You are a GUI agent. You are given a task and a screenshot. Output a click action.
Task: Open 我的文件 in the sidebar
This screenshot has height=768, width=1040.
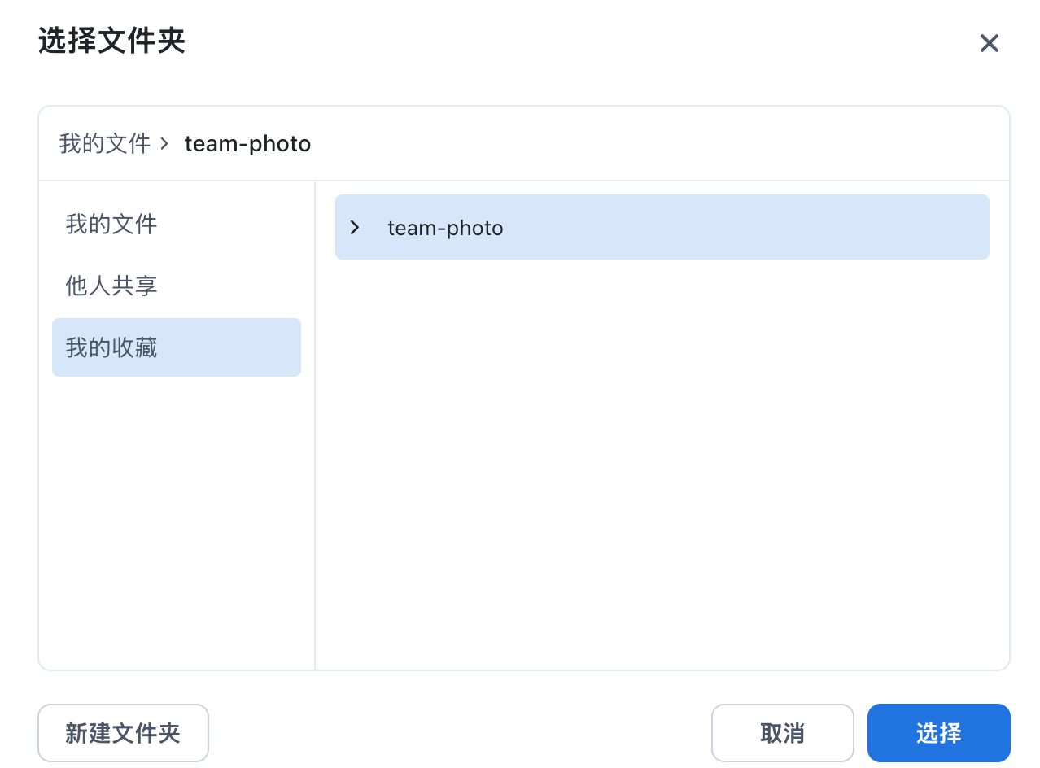(x=111, y=224)
